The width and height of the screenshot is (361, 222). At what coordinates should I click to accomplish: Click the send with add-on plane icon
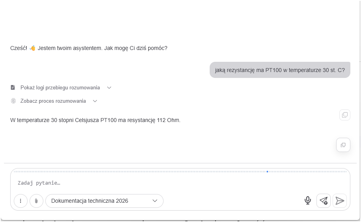click(324, 201)
